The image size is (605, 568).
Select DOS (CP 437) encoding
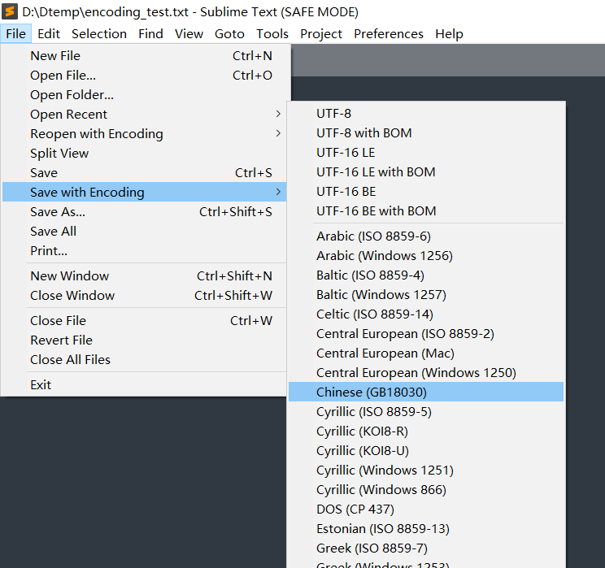(x=426, y=509)
